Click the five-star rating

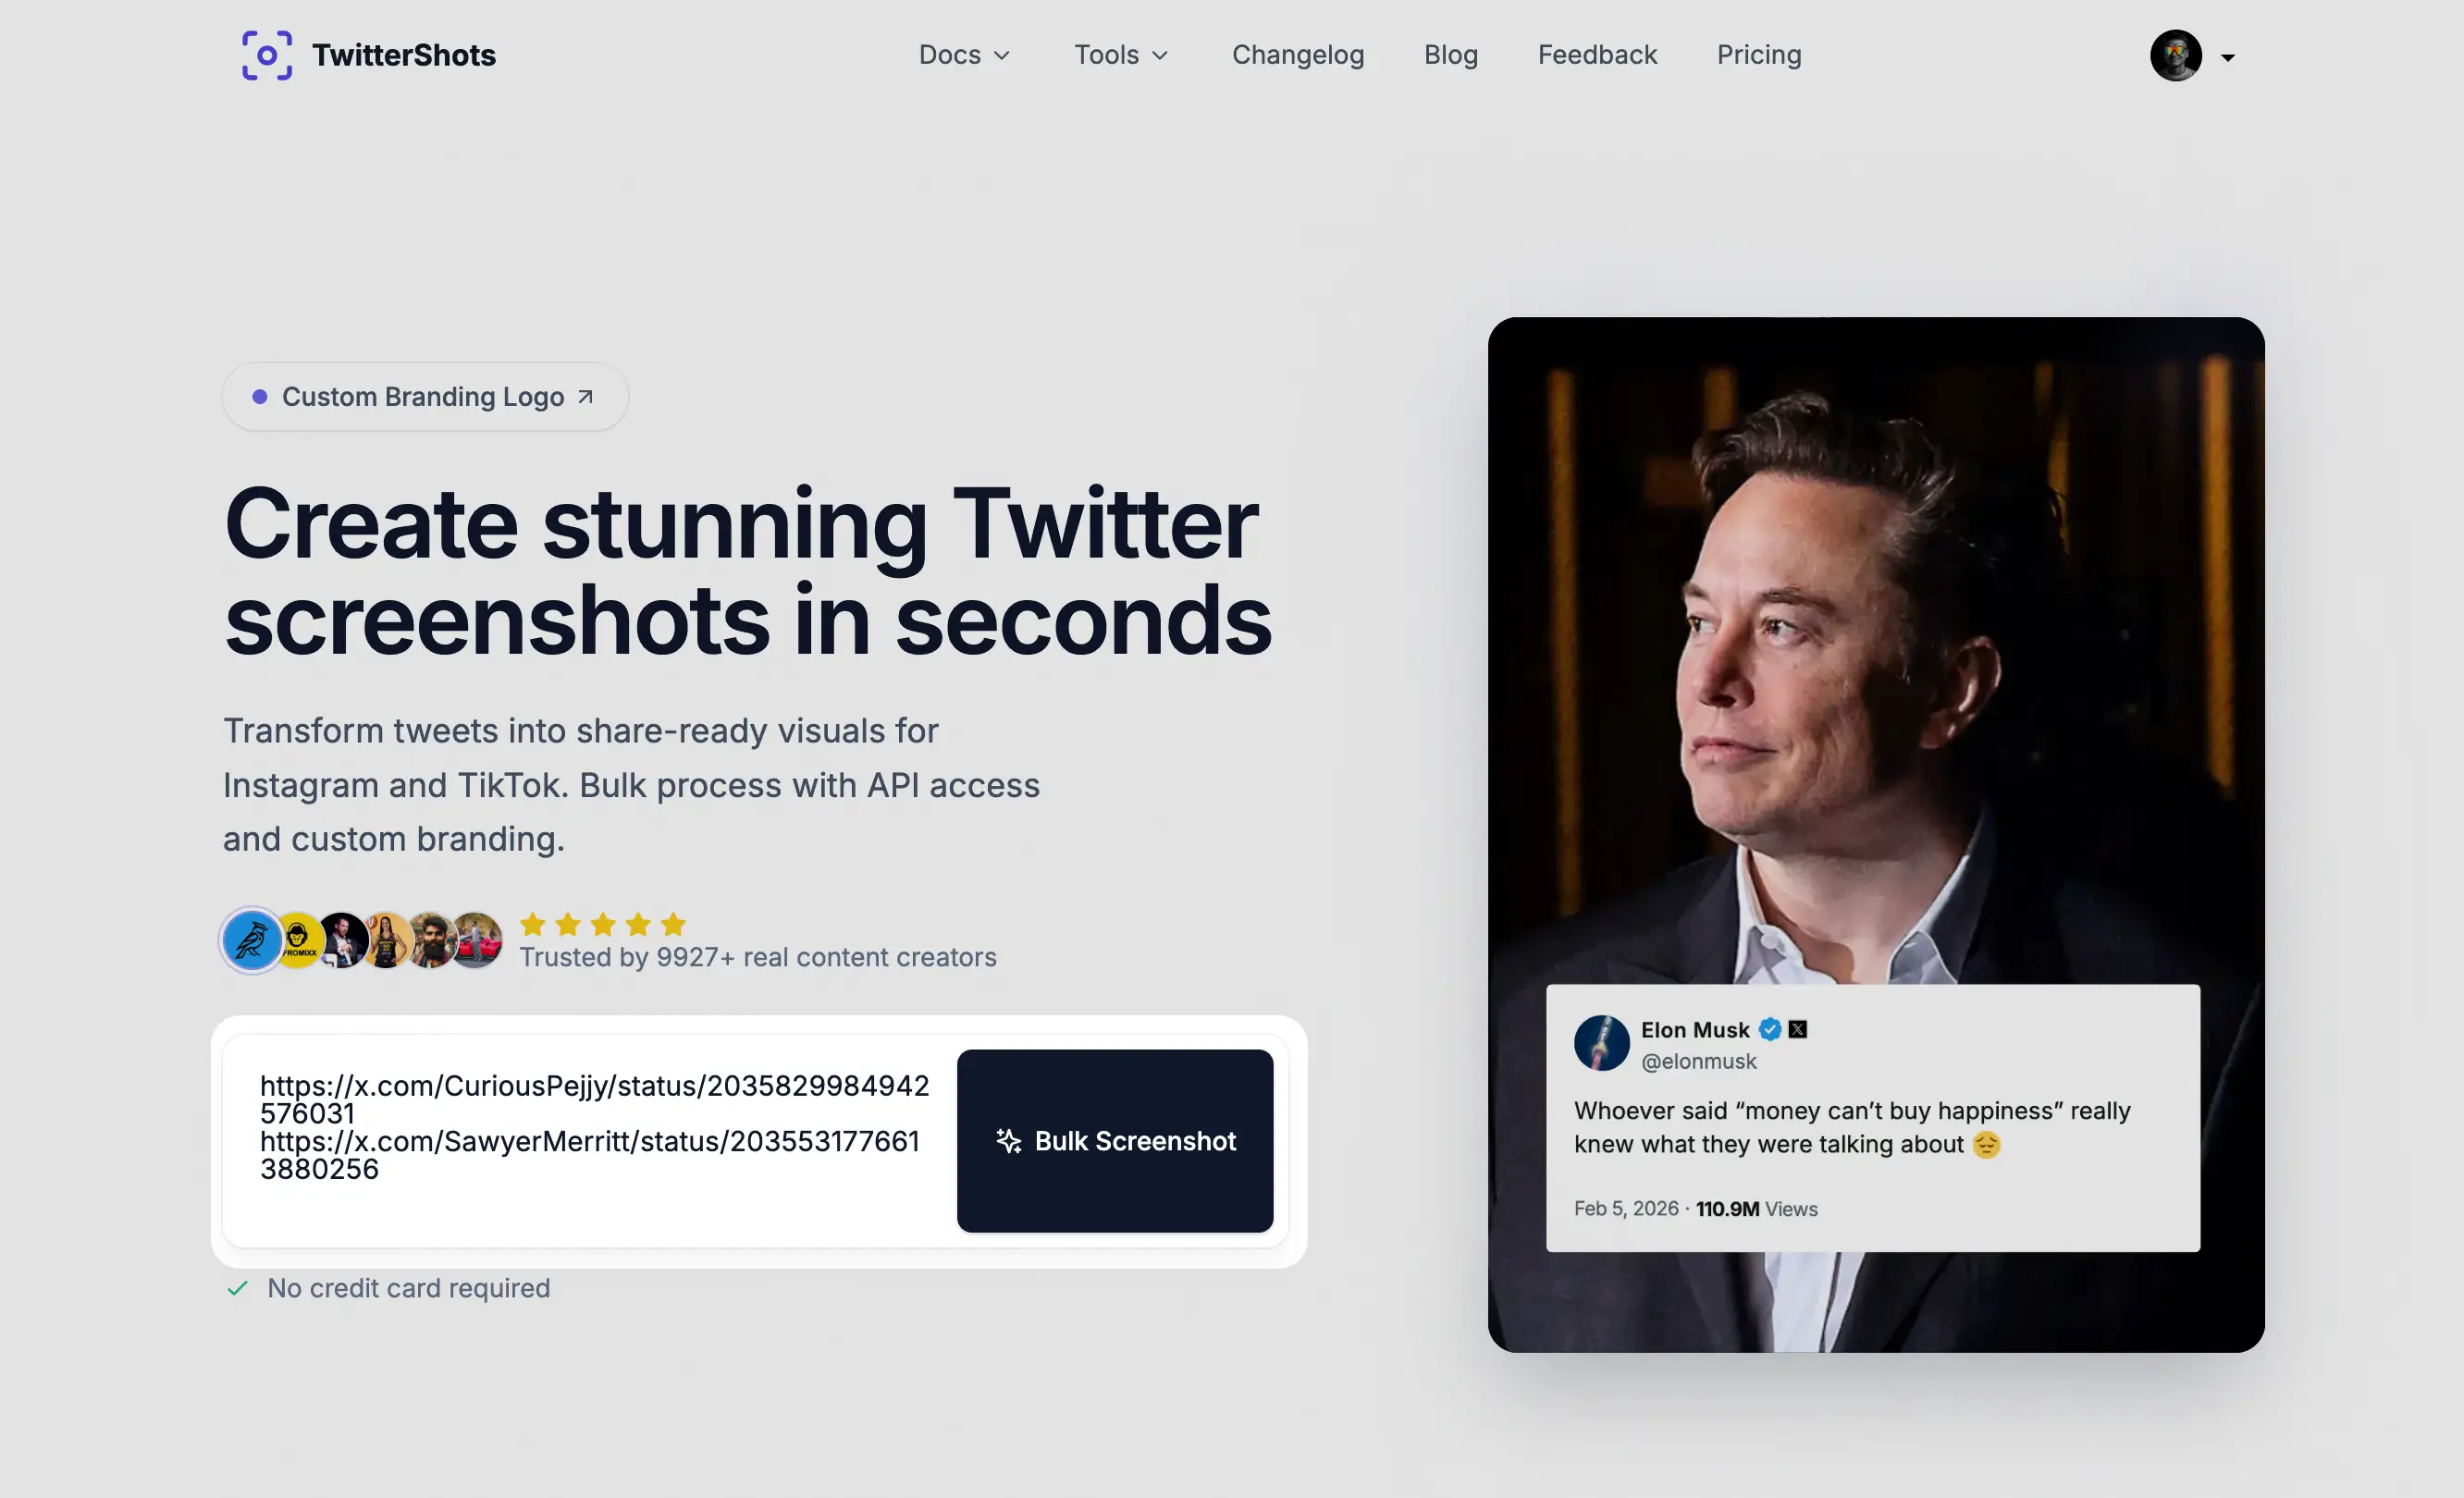[x=603, y=924]
